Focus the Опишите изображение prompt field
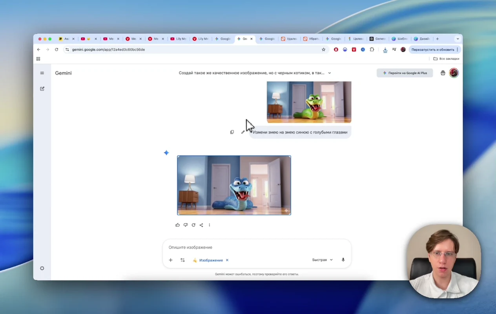496x314 pixels. 257,247
